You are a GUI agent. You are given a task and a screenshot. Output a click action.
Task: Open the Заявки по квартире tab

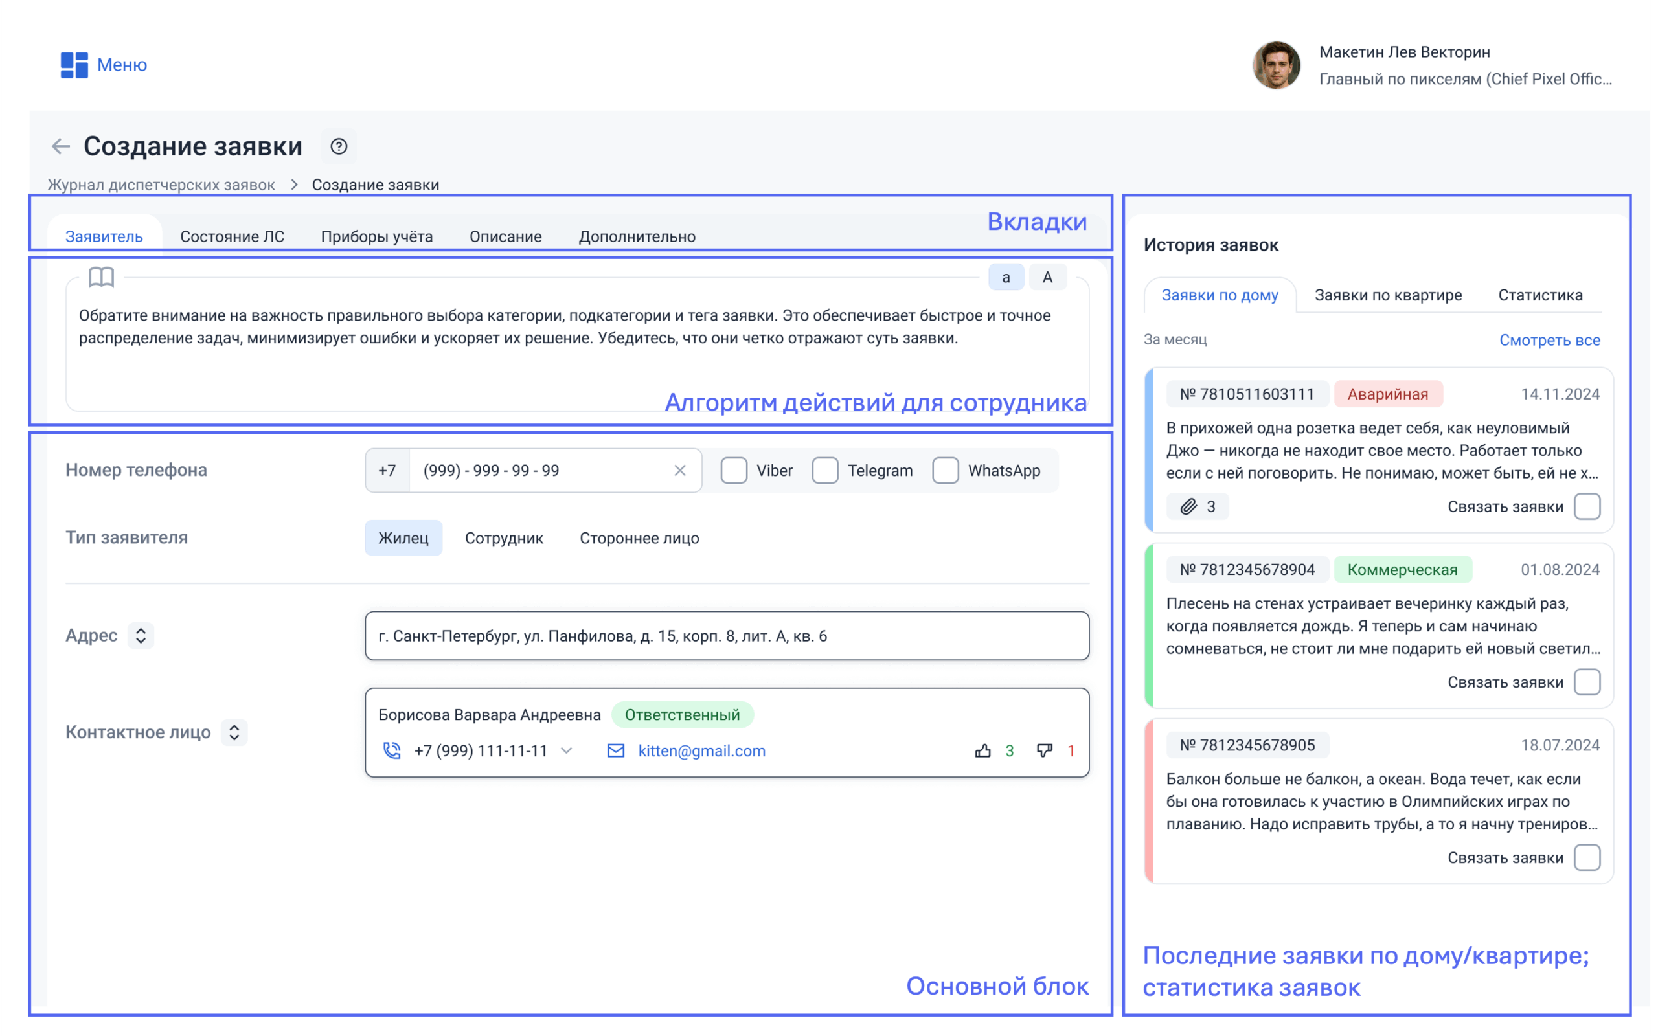pos(1388,295)
